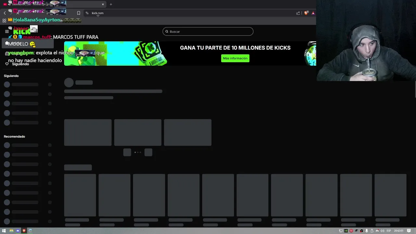This screenshot has width=416, height=234.
Task: Focus the Buscar search field
Action: click(x=208, y=32)
